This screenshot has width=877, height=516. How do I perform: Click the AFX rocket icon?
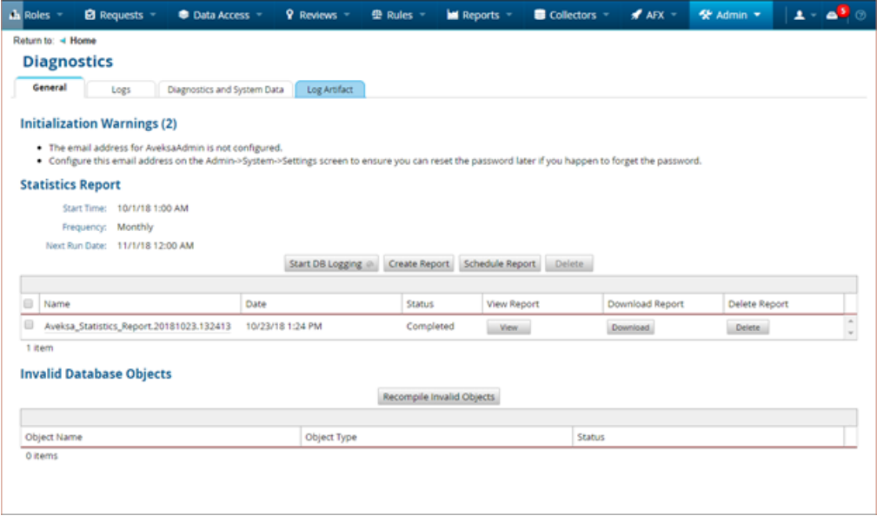(637, 15)
